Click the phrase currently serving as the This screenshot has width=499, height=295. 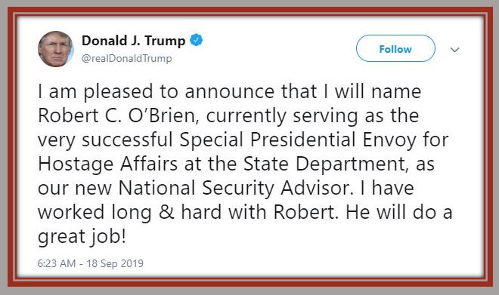point(312,116)
